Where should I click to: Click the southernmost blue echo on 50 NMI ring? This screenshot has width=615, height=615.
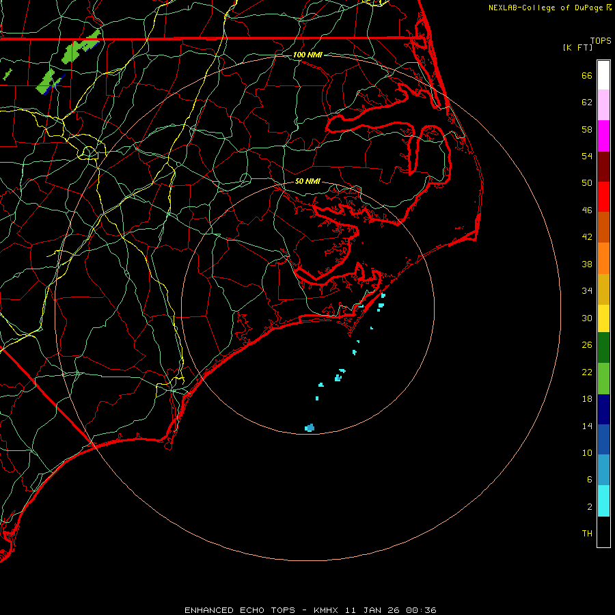pyautogui.click(x=310, y=428)
